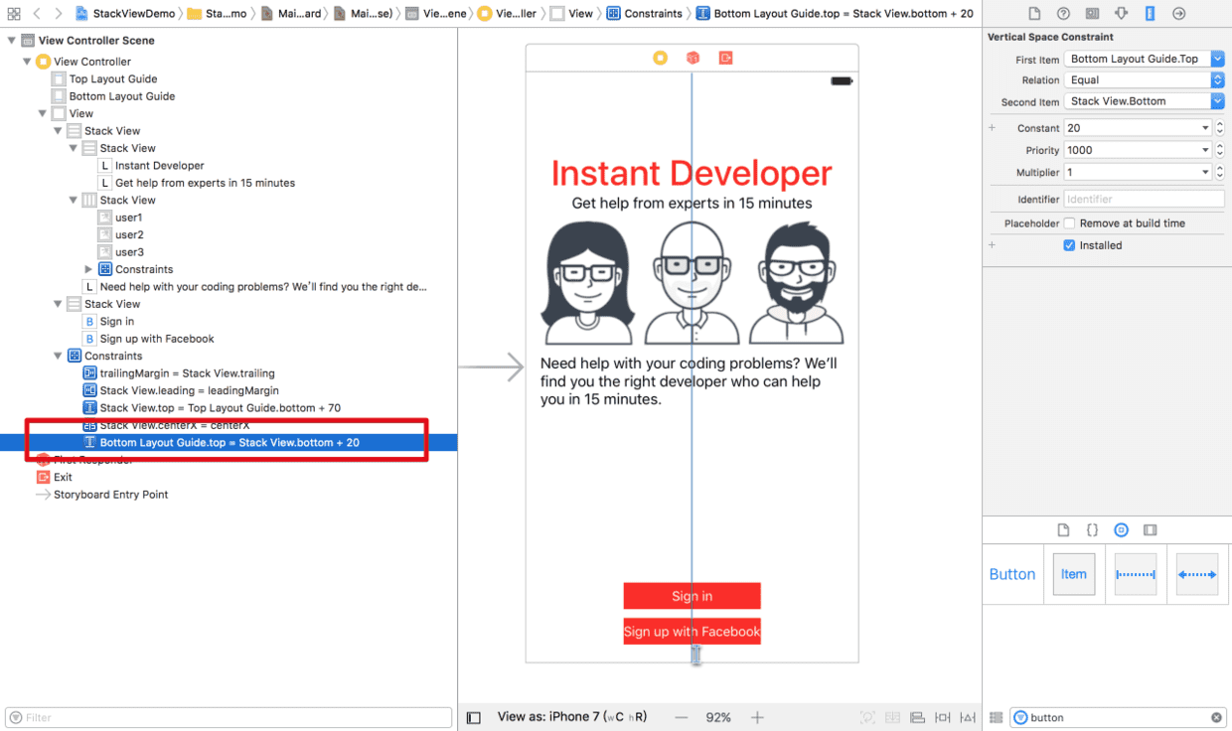1232x731 pixels.
Task: Expand the collapsed Constraints under user3
Action: (x=88, y=269)
